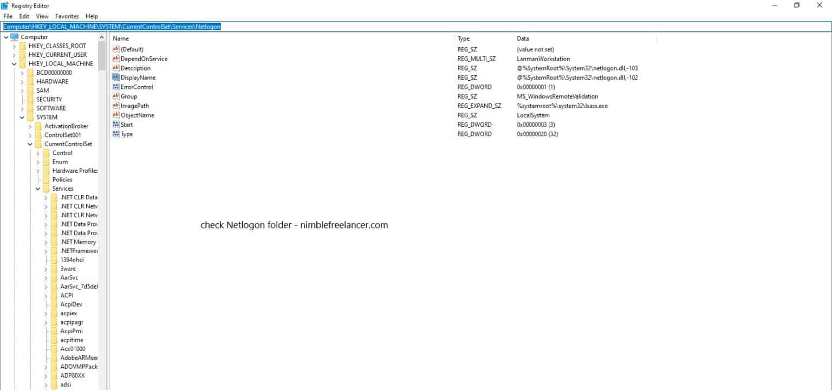Viewport: 832px width, 390px height.
Task: Open the Favorites menu
Action: click(67, 16)
